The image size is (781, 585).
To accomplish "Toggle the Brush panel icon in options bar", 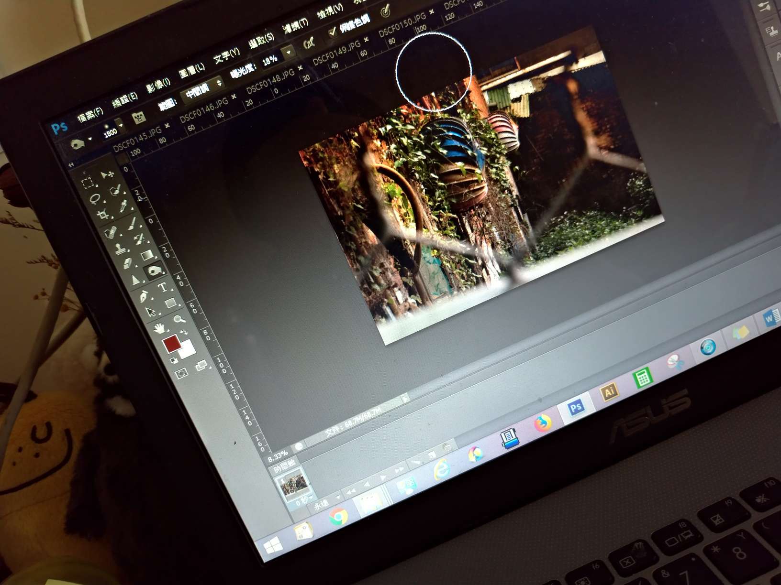I will point(138,117).
